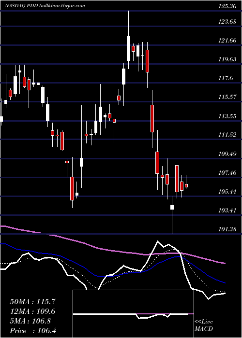Click the NASDAQ PDD bullkhan.tbrjar.com title text
Viewport: 242px width, 338px height.
click(45, 6)
